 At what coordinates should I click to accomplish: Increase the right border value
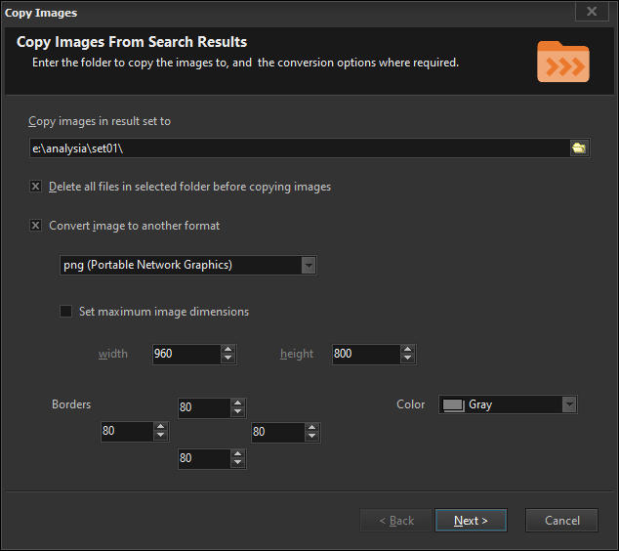coord(311,427)
